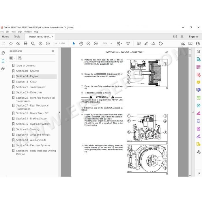Open Section 35 - Hydraulic Systems bookmark
This screenshot has width=202, height=202.
pyautogui.click(x=33, y=124)
